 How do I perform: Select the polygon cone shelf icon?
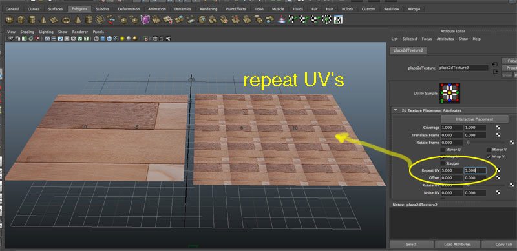coord(43,20)
